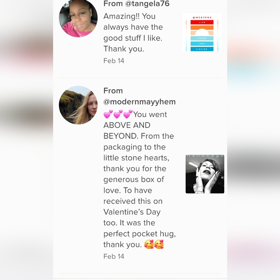Open tangela76's profile picture
280x280 pixels.
(x=78, y=18)
